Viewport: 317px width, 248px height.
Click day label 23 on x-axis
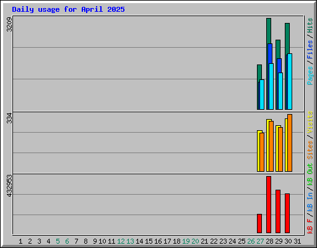(x=223, y=241)
